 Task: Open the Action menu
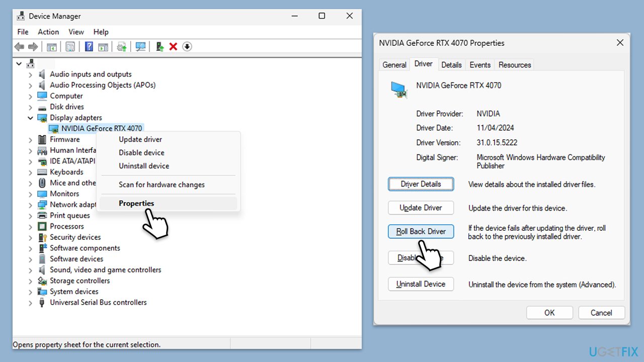coord(48,32)
